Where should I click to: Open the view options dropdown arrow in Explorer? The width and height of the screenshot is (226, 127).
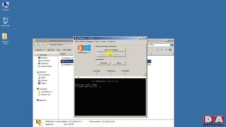point(161,50)
